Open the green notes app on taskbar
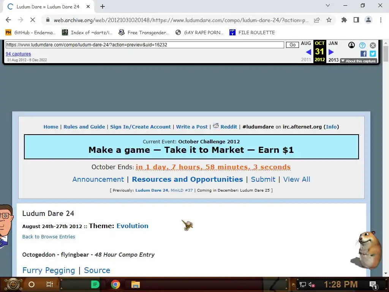The width and height of the screenshot is (389, 292). [95, 284]
